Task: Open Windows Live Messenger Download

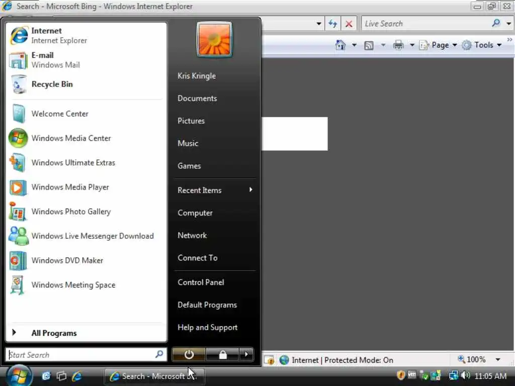Action: (86, 236)
